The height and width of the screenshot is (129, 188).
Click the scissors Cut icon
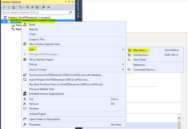click(25, 99)
